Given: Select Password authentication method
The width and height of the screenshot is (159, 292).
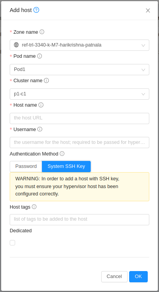Looking at the screenshot, I should (26, 166).
